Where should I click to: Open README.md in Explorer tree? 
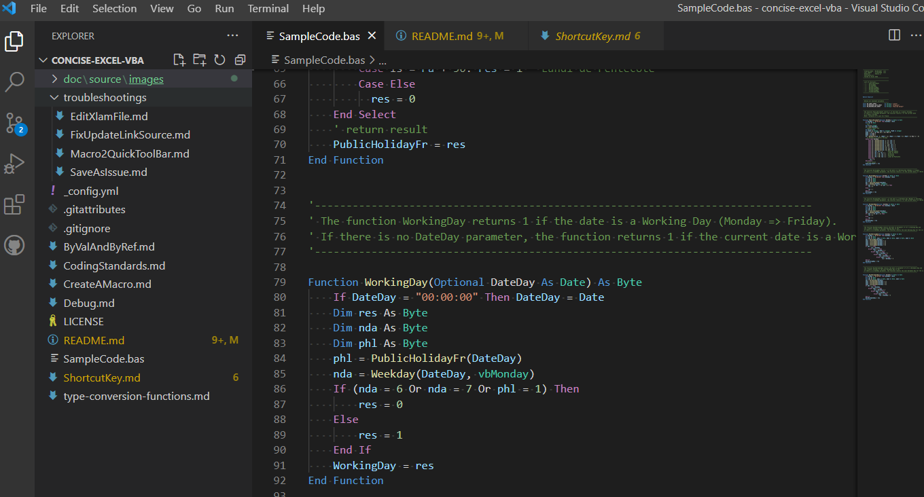pos(143,340)
